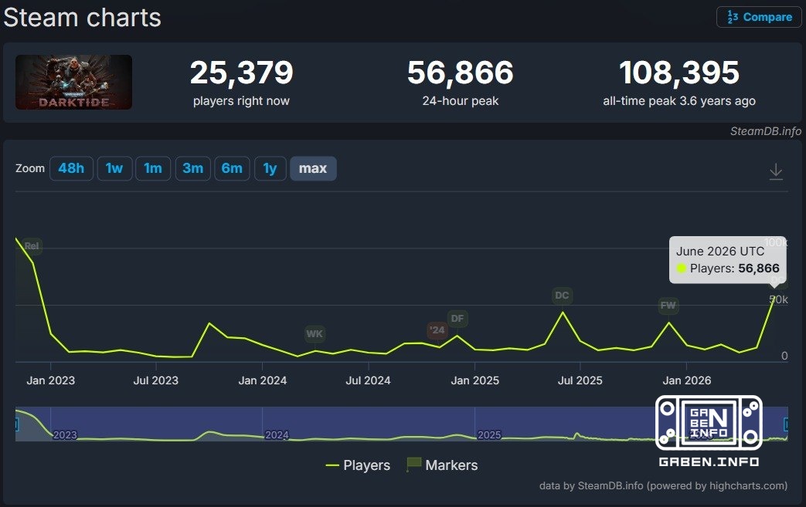This screenshot has width=806, height=507.
Task: Click the Jul 2024 axis label
Action: (368, 380)
